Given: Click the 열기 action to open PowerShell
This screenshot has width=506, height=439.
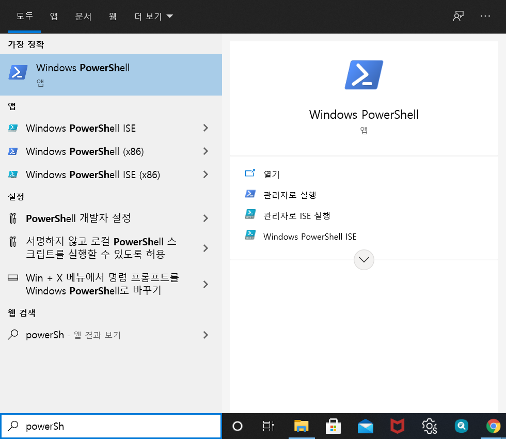Looking at the screenshot, I should 273,174.
